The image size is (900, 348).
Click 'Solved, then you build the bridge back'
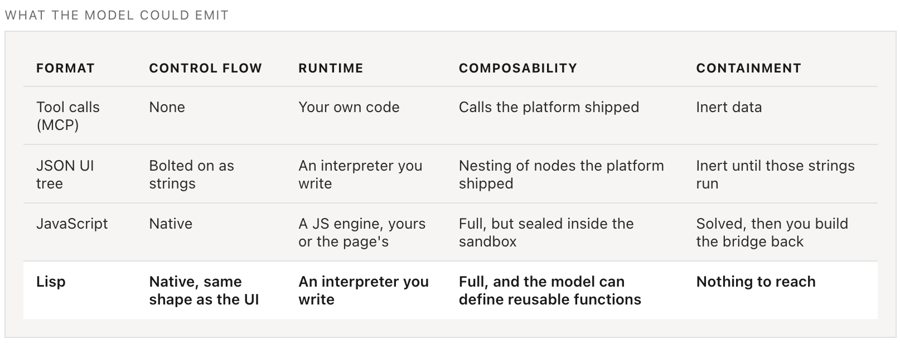pos(772,233)
